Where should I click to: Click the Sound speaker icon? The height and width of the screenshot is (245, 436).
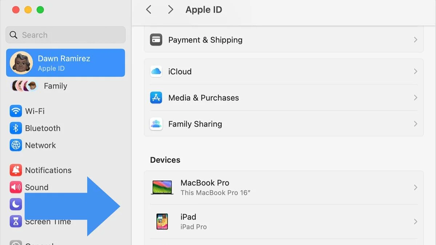(x=16, y=187)
